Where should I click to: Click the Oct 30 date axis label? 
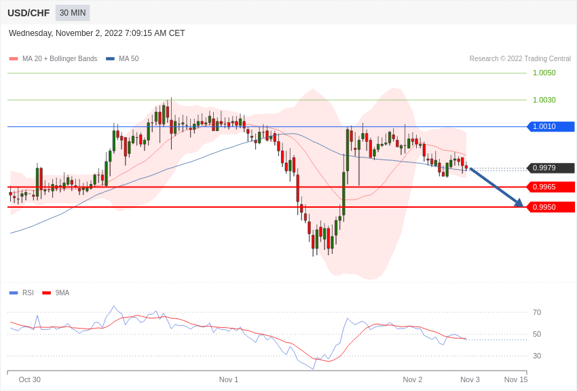(x=29, y=379)
